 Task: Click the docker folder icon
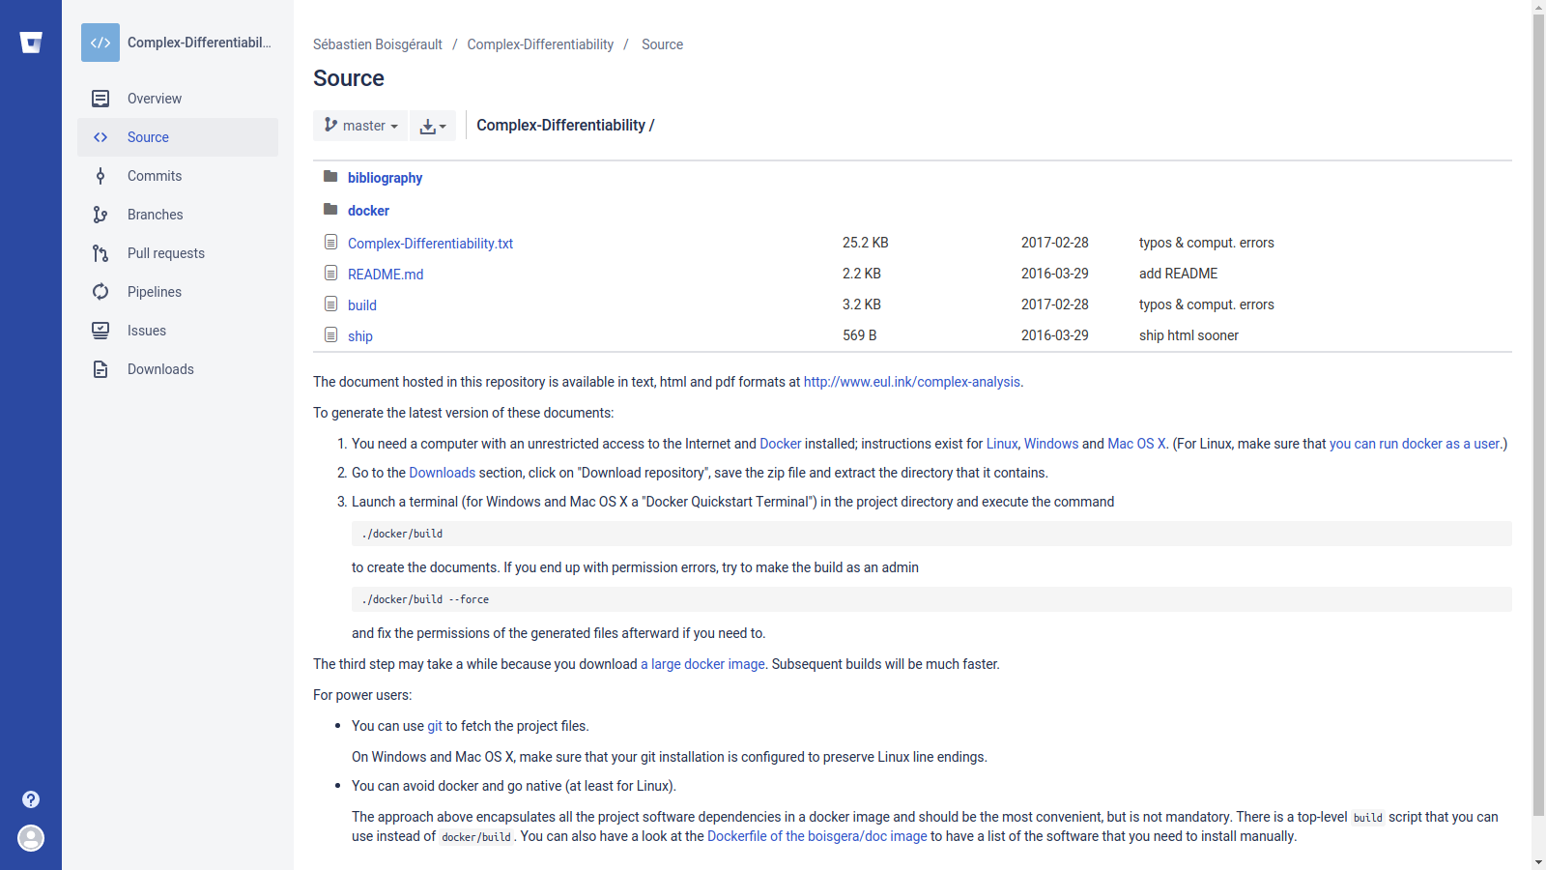click(x=330, y=209)
